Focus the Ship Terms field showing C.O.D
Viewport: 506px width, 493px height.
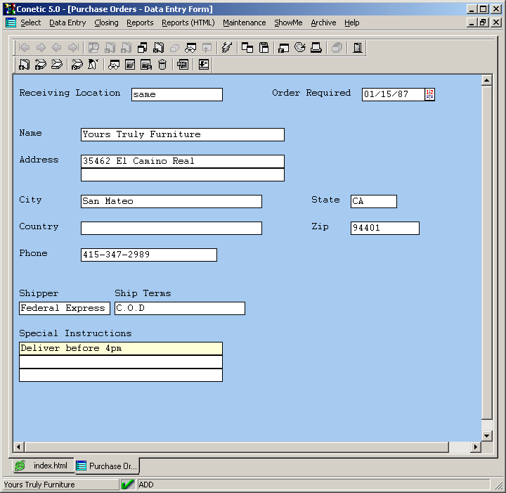pos(179,308)
